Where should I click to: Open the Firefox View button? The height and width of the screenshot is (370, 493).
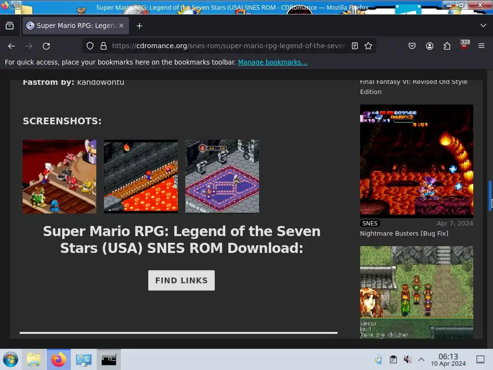coord(10,26)
